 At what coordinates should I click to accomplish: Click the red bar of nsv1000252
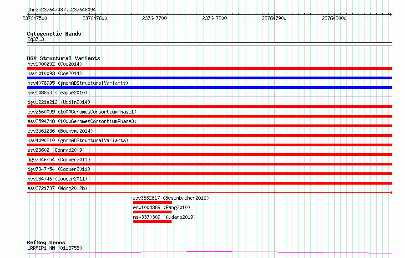[209, 68]
